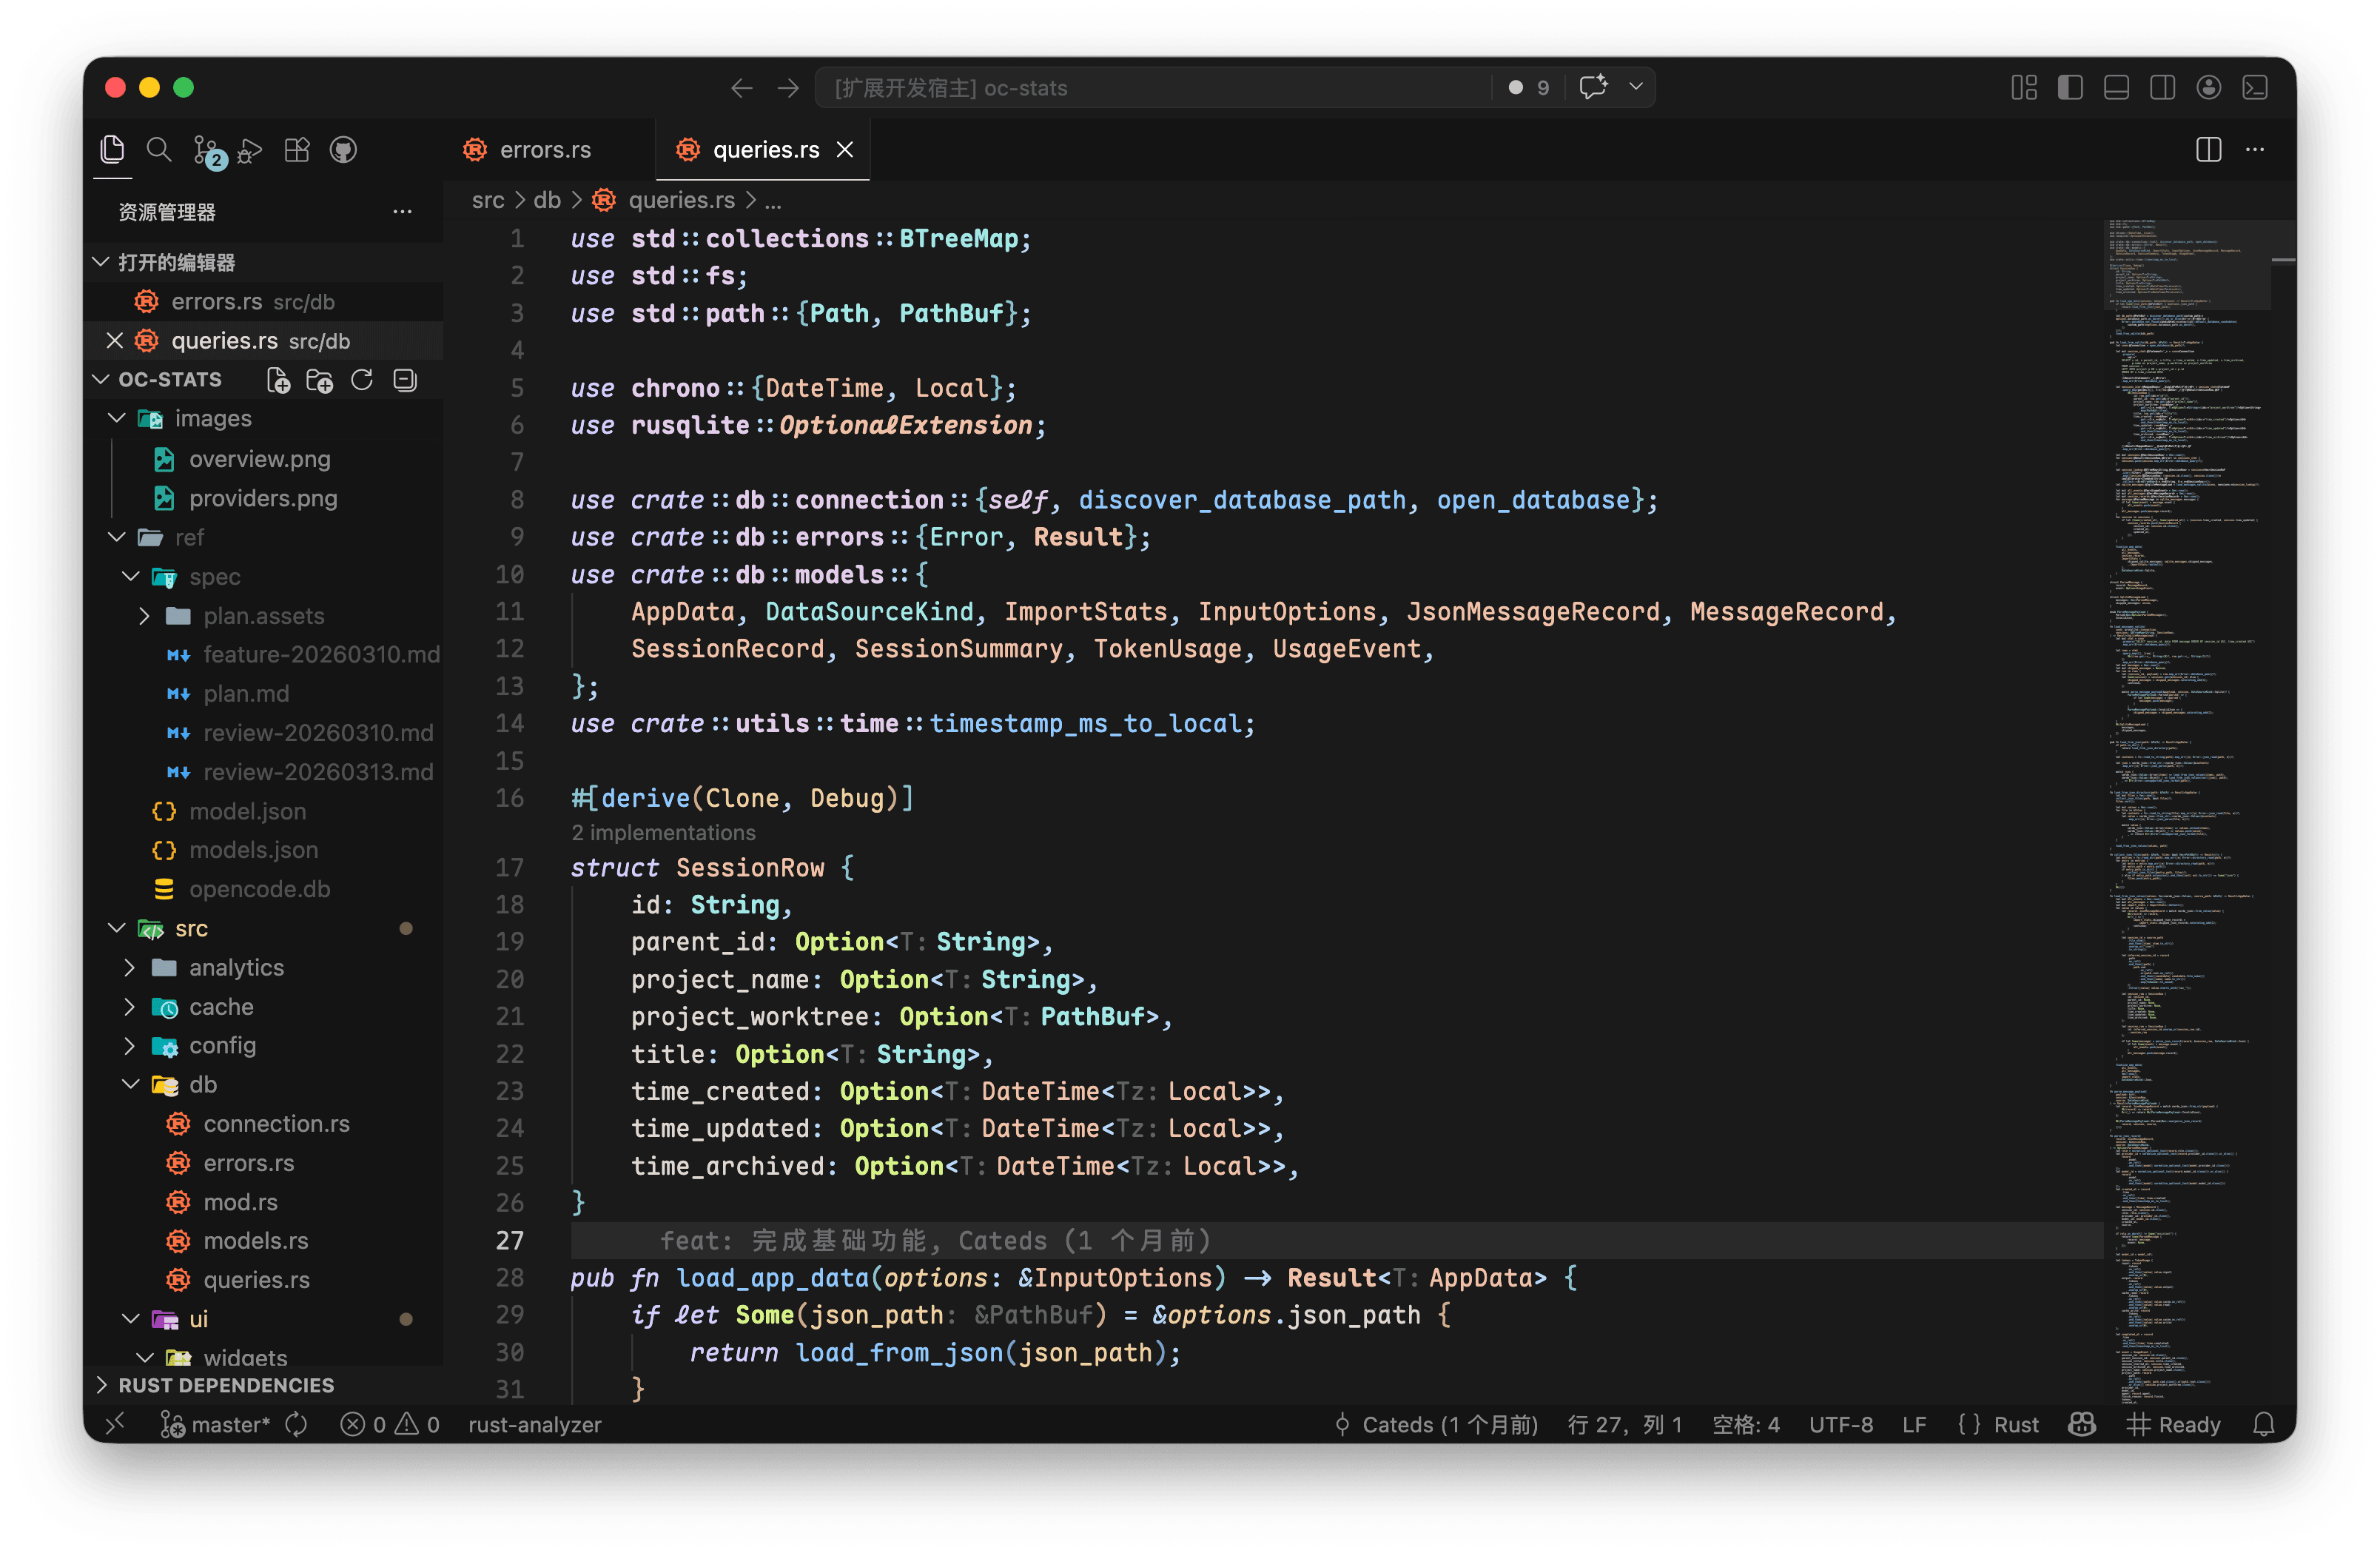Click New File icon in OC-STATS header

[x=278, y=380]
